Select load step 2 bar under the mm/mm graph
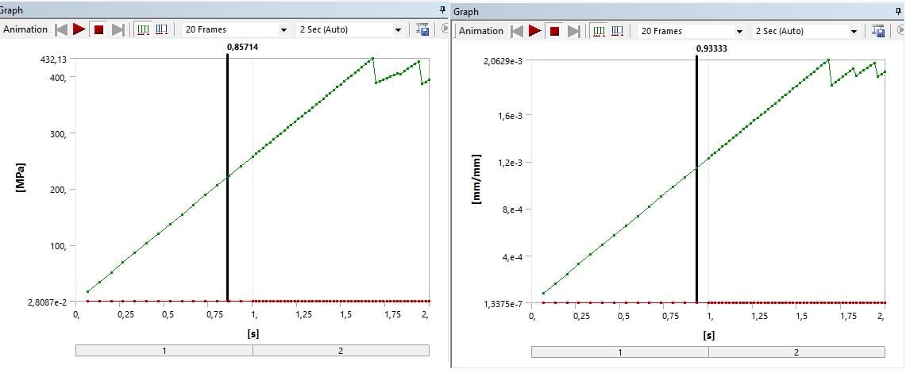Viewport: 906px width, 377px height. click(796, 352)
